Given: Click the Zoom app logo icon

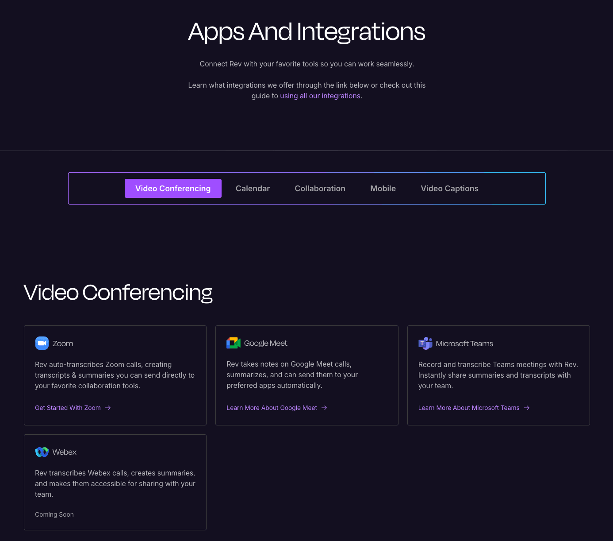Looking at the screenshot, I should [42, 343].
